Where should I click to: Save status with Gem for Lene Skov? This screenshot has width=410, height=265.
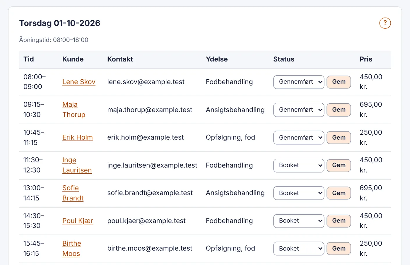[339, 82]
